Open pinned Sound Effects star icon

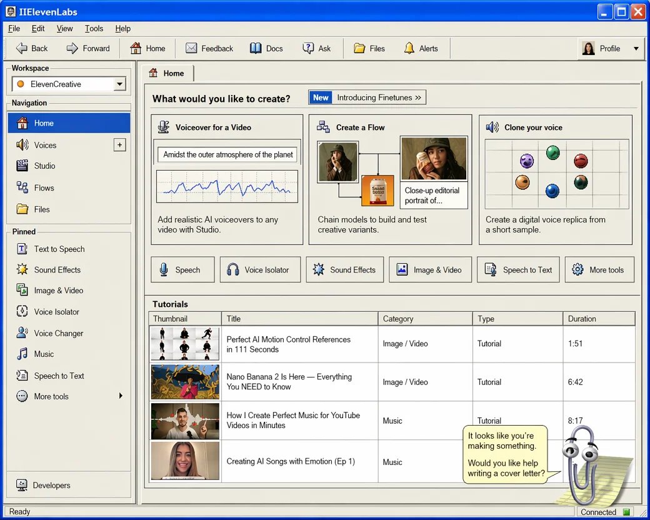[22, 269]
